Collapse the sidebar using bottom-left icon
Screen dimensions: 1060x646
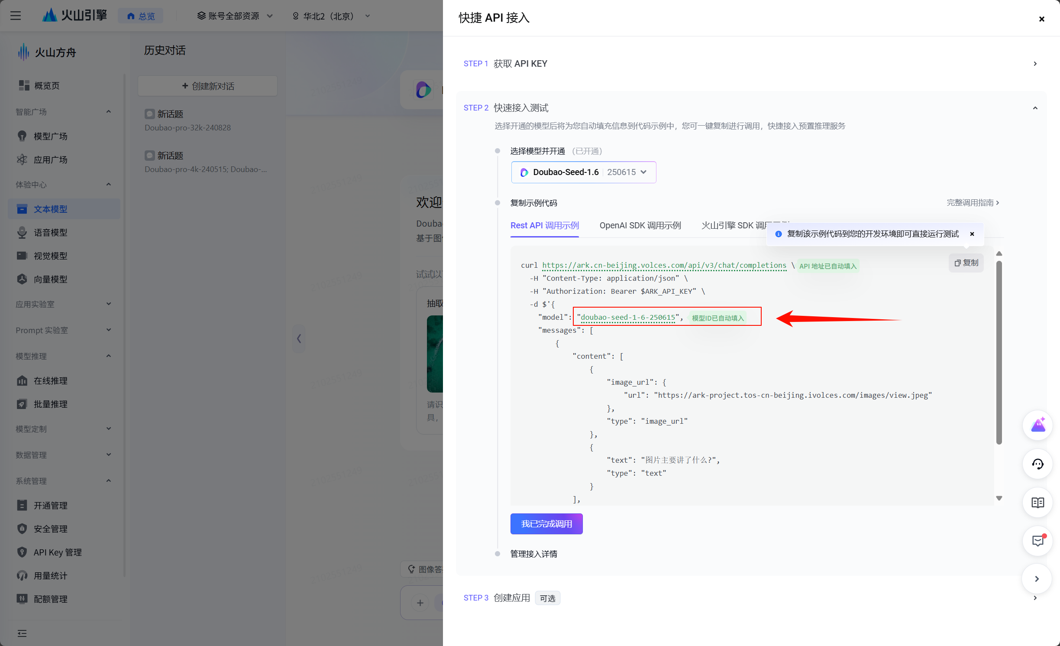tap(22, 633)
